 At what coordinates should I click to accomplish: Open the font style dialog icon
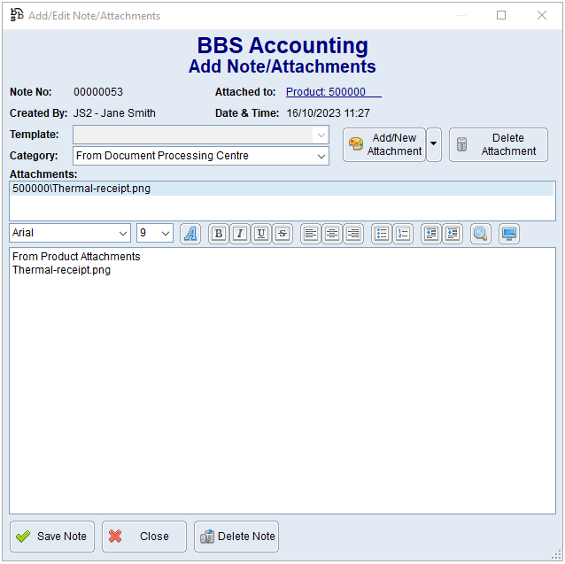click(x=190, y=234)
